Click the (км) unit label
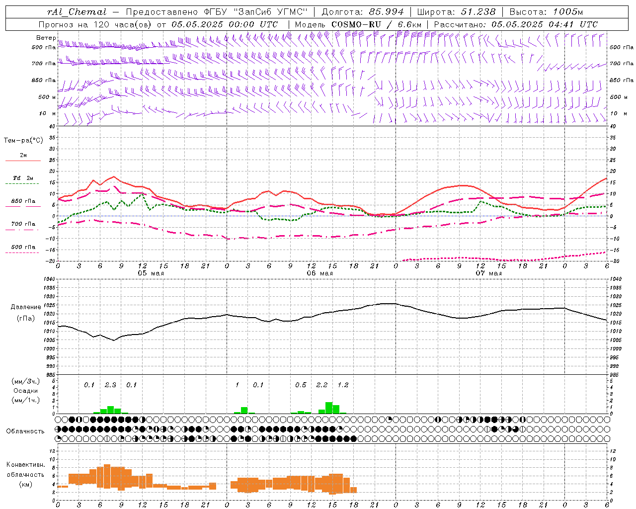The image size is (636, 509). point(26,484)
